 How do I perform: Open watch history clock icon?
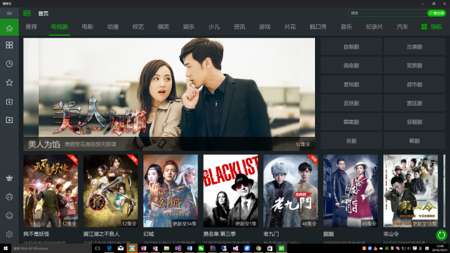pyautogui.click(x=9, y=64)
